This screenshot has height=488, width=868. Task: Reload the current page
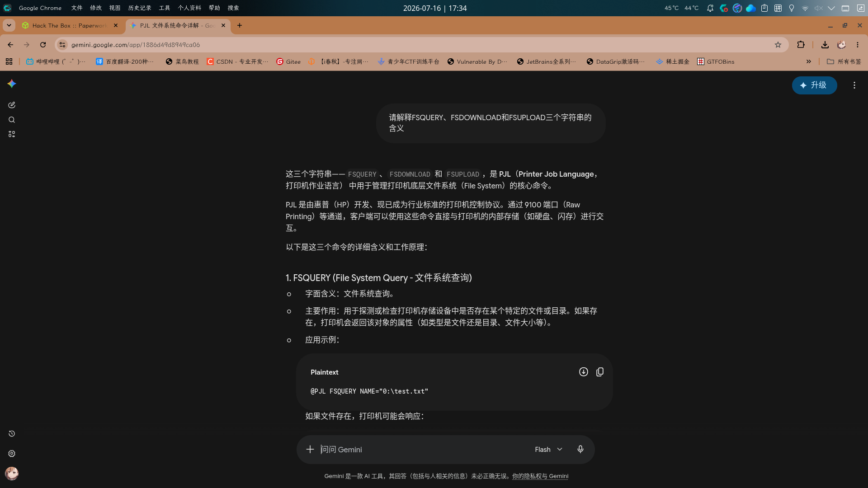pos(43,45)
